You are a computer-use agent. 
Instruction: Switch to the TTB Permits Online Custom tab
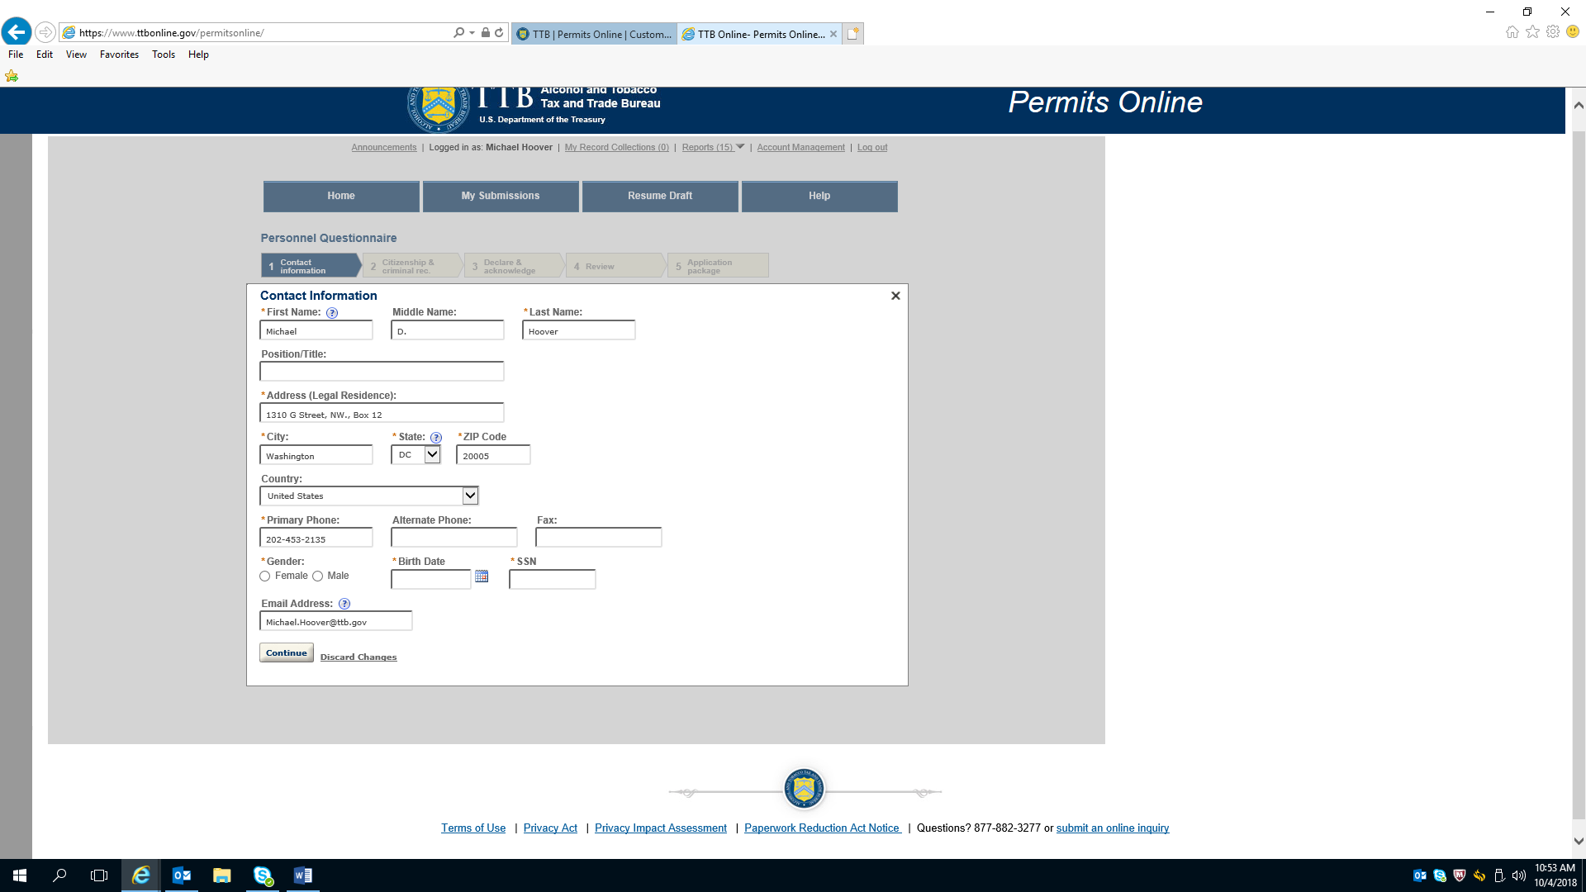(595, 34)
